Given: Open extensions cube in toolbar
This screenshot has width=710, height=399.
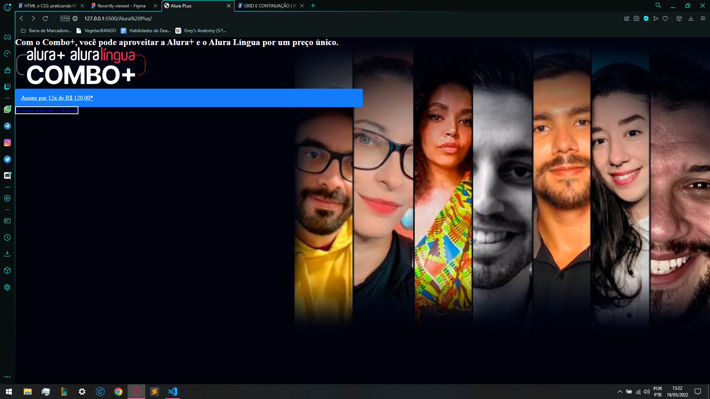Looking at the screenshot, I should tap(679, 18).
